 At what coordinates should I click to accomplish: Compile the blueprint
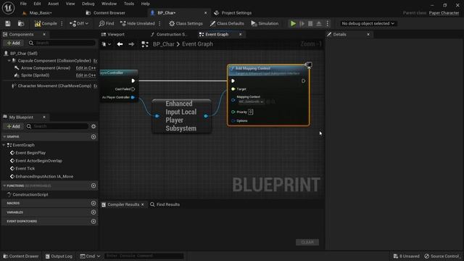(46, 23)
